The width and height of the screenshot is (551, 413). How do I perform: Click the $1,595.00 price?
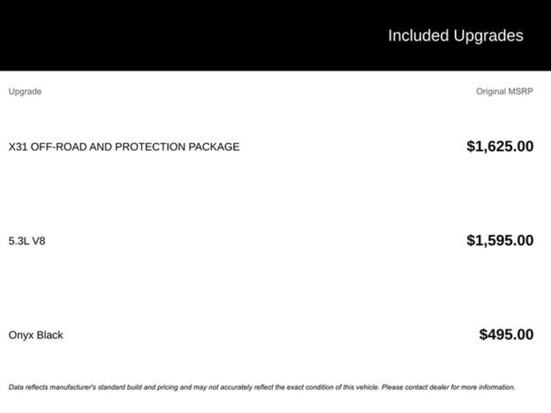[500, 240]
